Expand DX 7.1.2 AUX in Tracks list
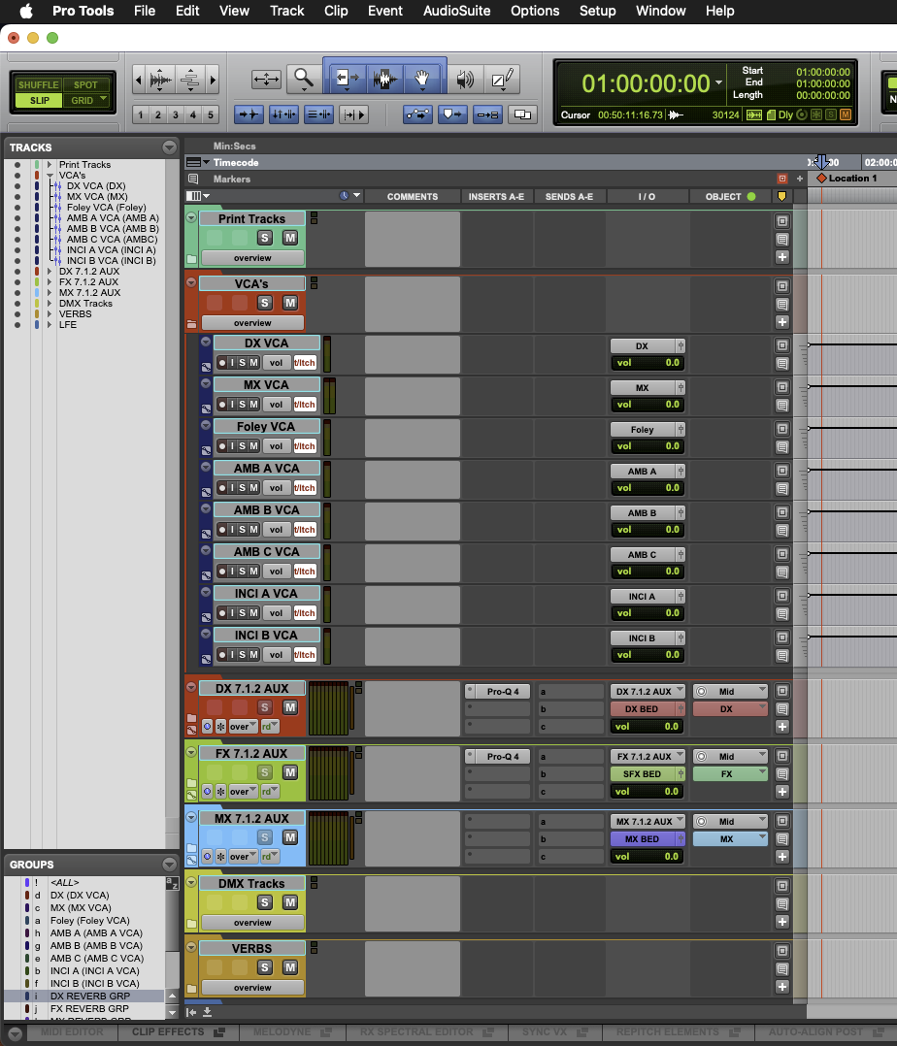This screenshot has width=897, height=1046. pos(50,272)
